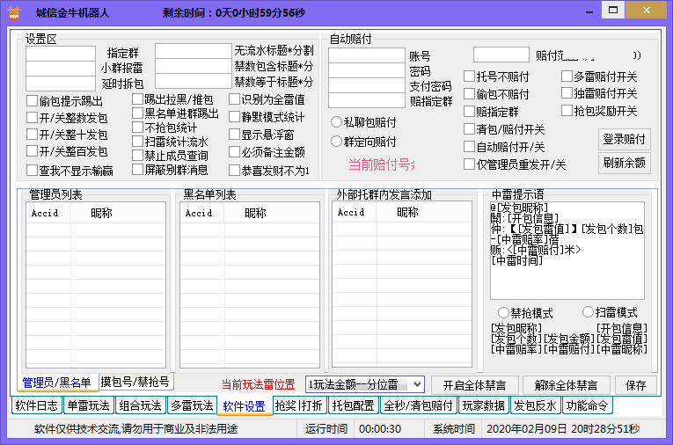Select 扫雷模式 radio button

click(588, 312)
